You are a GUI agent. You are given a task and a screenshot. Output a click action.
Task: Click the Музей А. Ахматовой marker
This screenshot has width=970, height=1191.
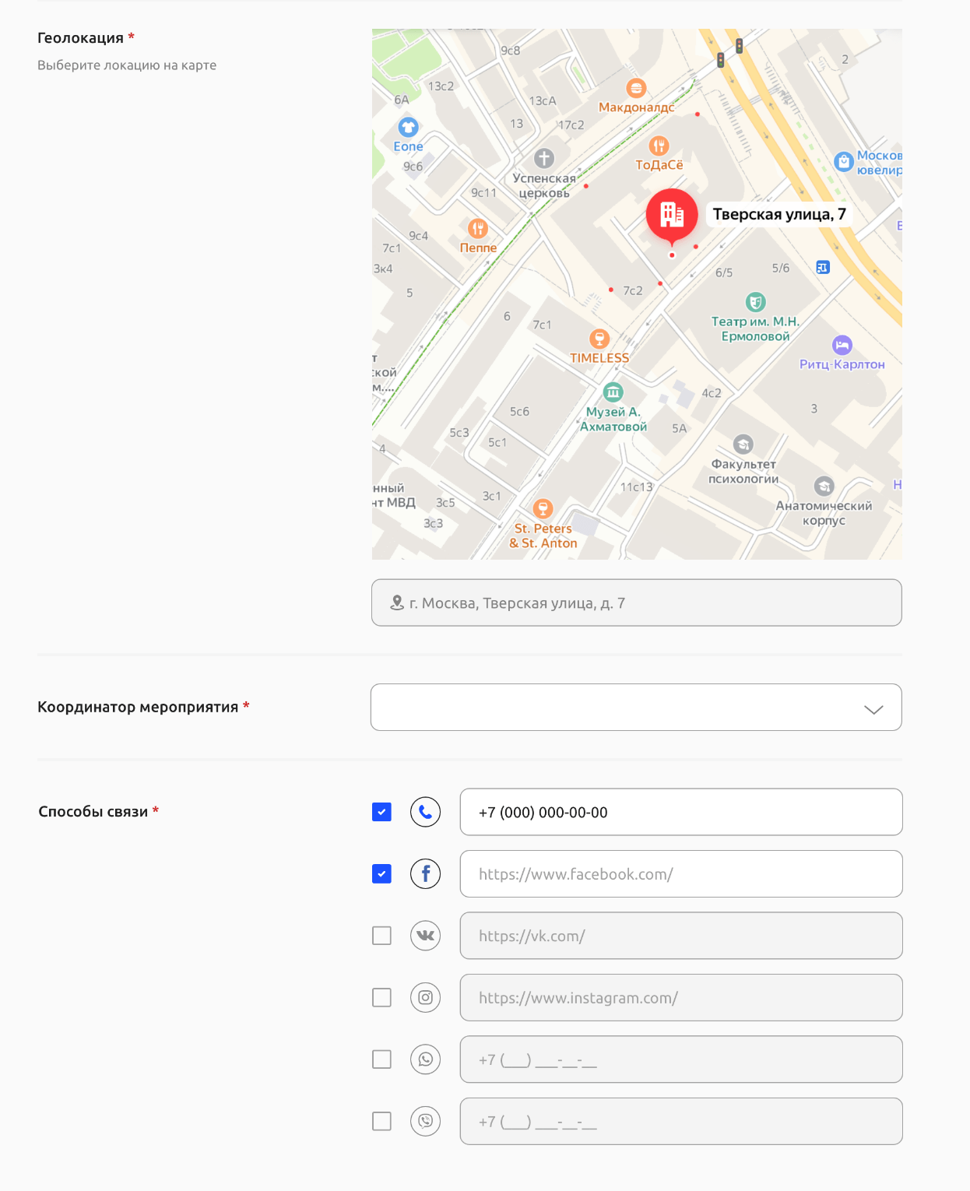[x=613, y=392]
